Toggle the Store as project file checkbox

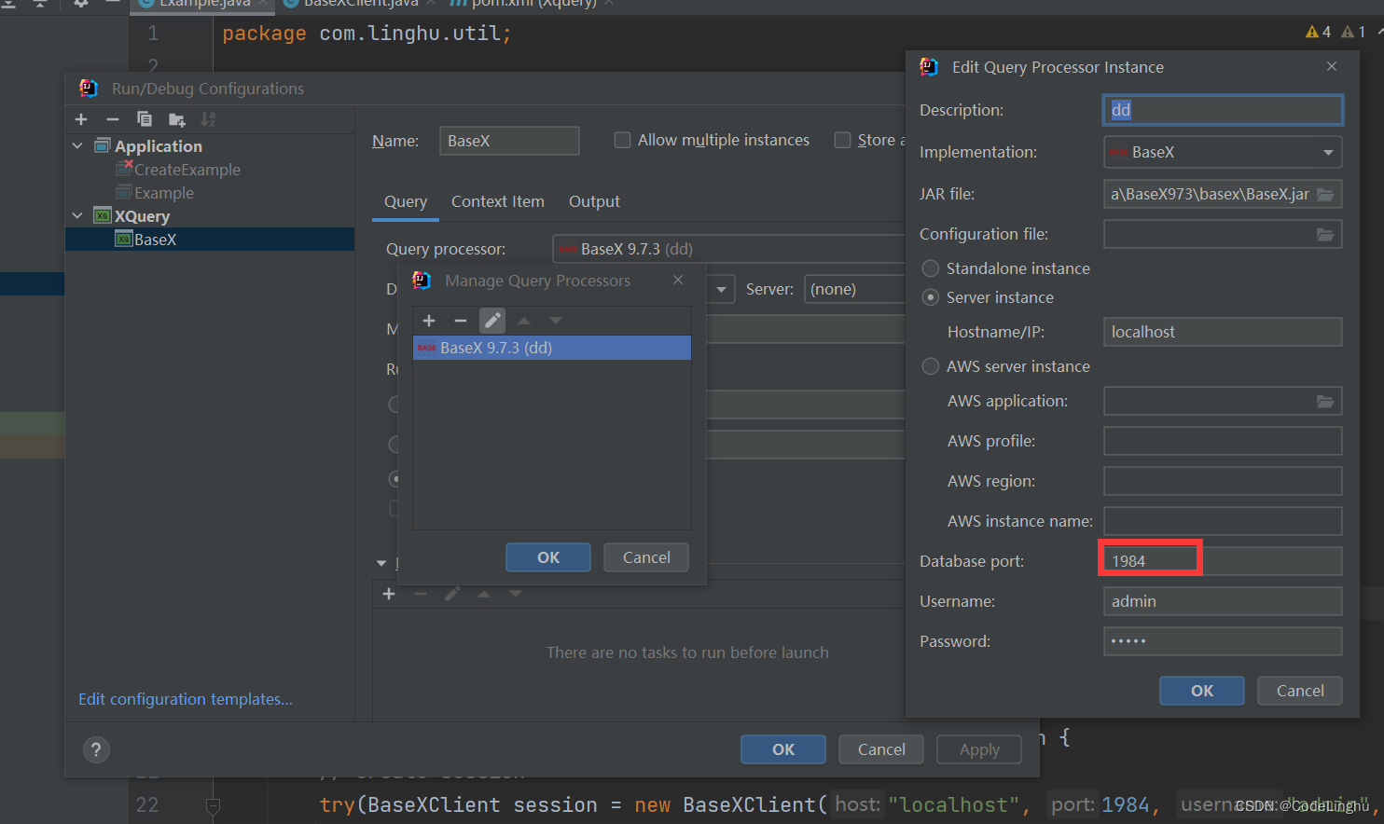coord(842,140)
